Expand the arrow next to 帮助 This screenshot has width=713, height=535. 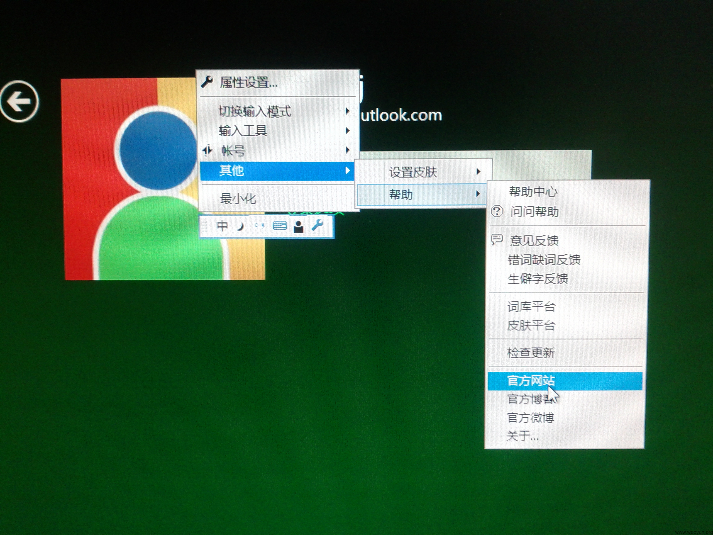[x=478, y=194]
